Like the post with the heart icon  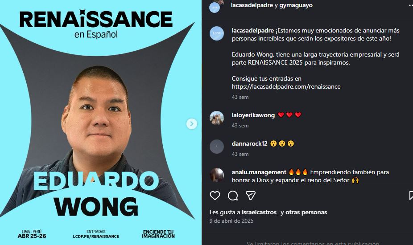click(215, 196)
